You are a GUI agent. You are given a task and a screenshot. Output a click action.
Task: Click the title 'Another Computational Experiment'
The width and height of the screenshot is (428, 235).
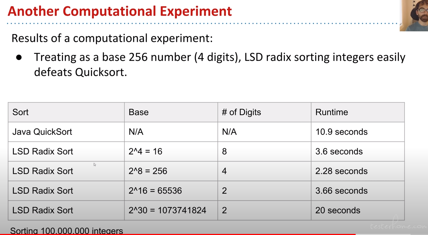click(120, 11)
